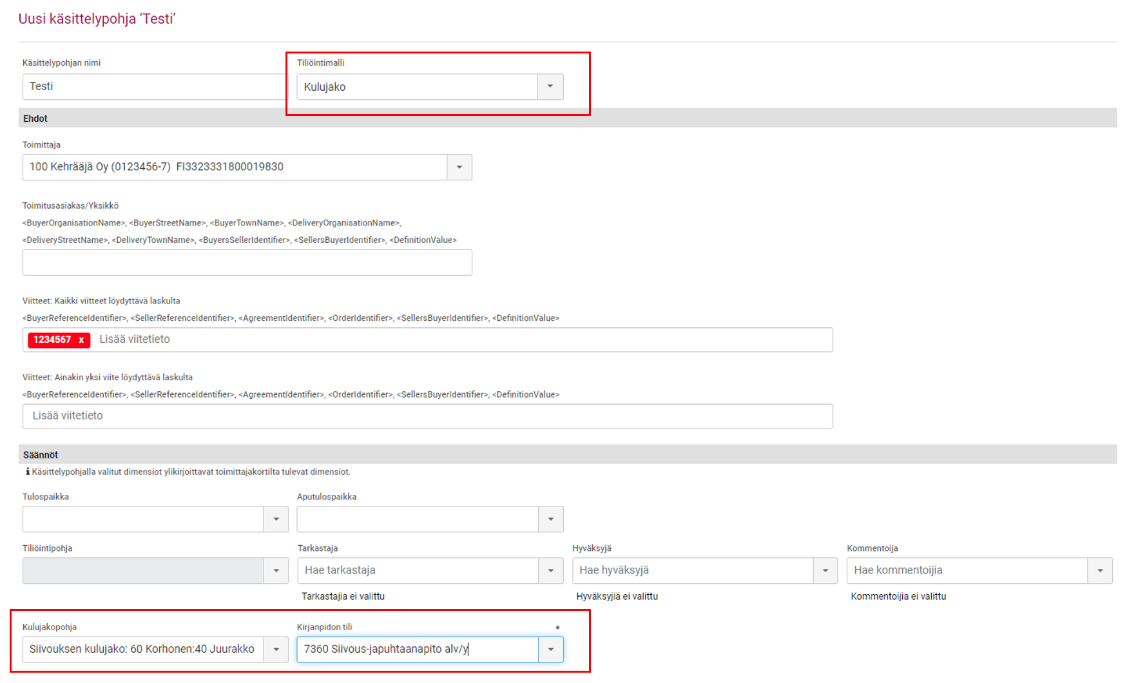Open the Hyväksyjä dropdown arrow
1138x683 pixels.
tap(825, 571)
